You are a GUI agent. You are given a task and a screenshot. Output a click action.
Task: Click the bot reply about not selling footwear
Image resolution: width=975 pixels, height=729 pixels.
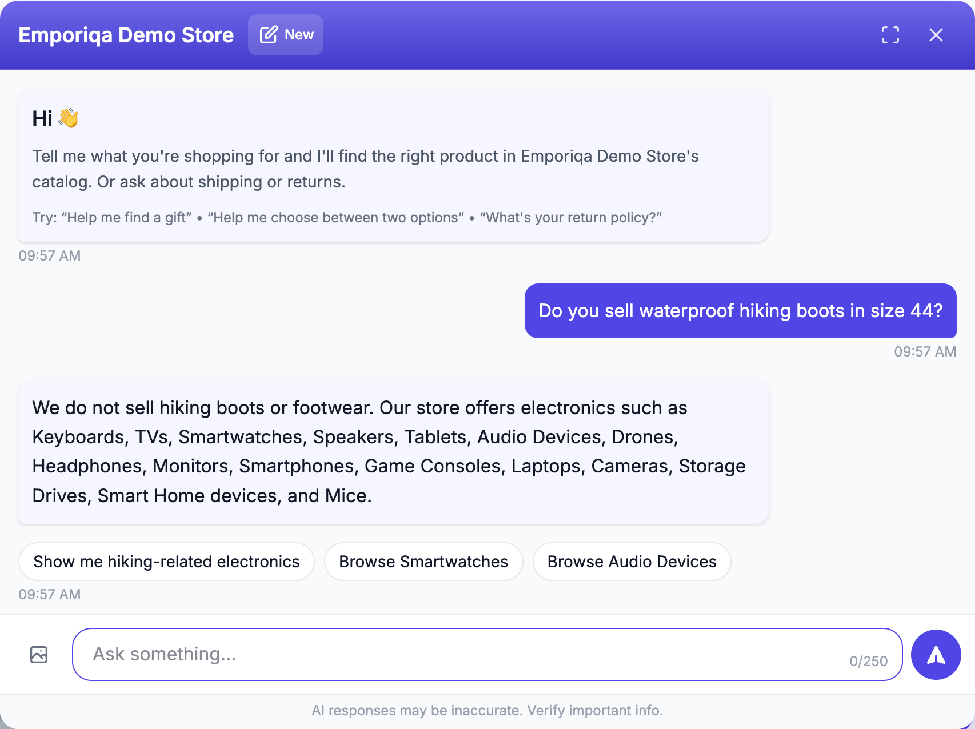[x=393, y=451]
